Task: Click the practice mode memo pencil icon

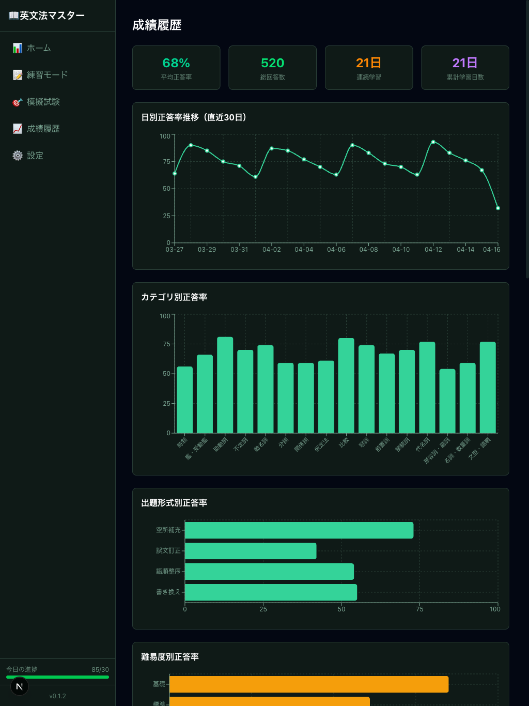Action: point(17,75)
